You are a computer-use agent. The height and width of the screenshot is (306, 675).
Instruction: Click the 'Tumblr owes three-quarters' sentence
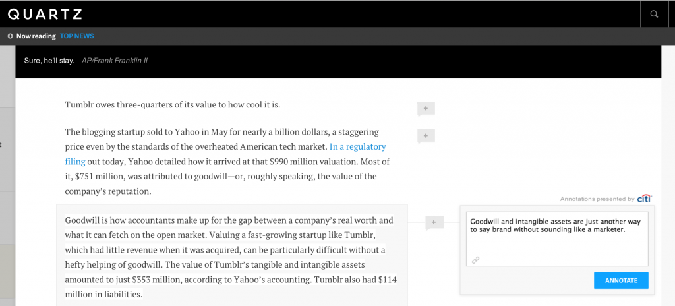[x=173, y=105]
